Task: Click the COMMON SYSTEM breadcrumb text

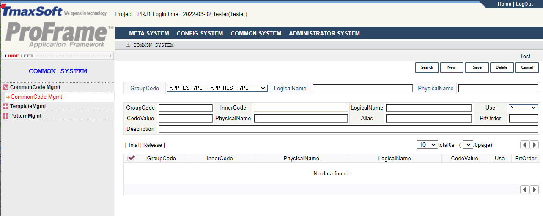Action: (x=154, y=45)
